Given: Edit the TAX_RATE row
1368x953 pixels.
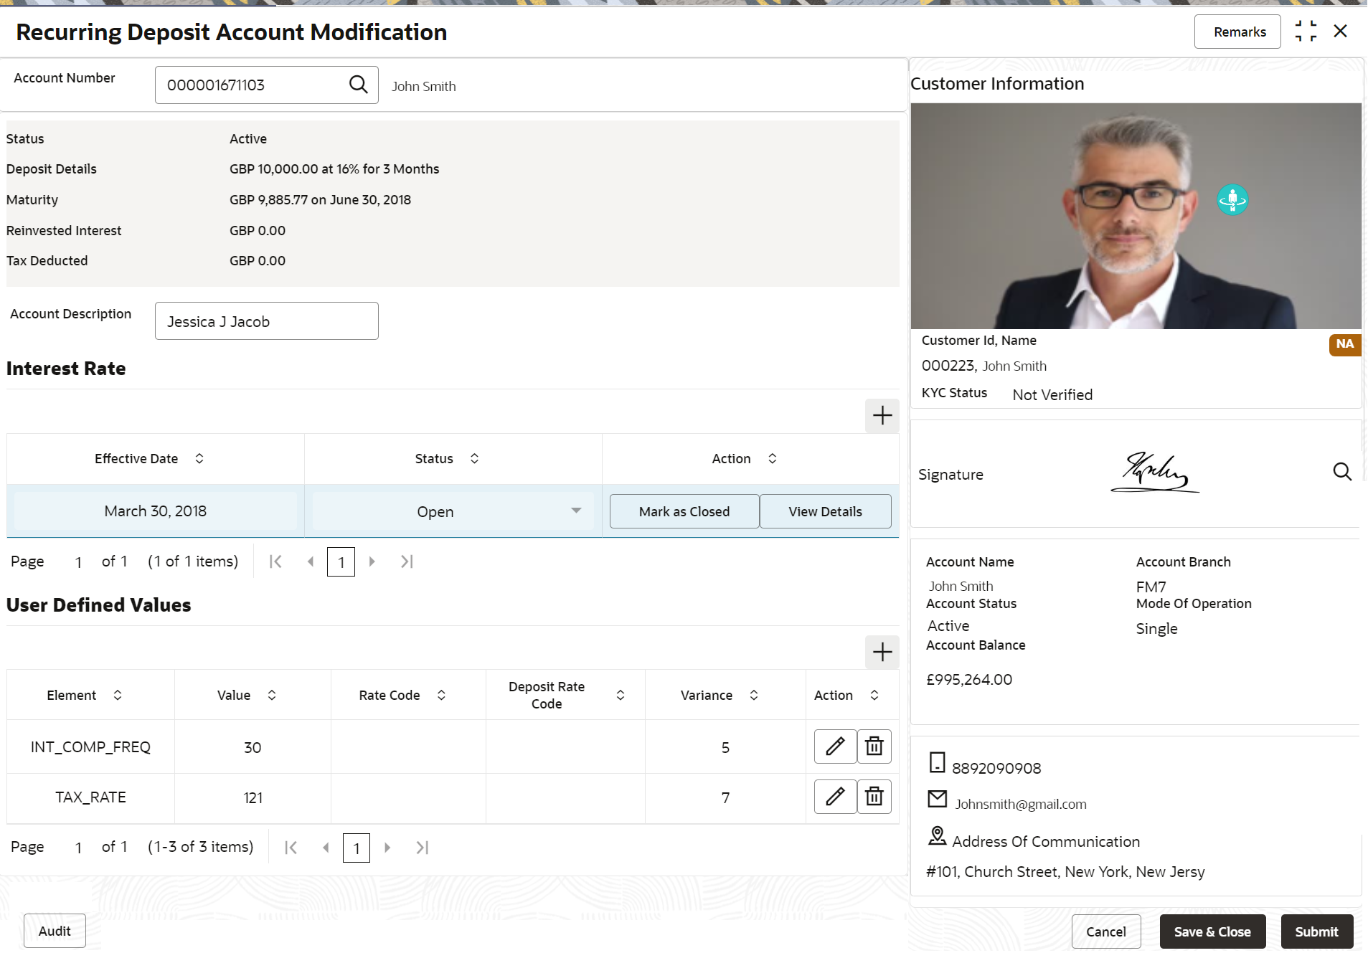Looking at the screenshot, I should pyautogui.click(x=835, y=797).
